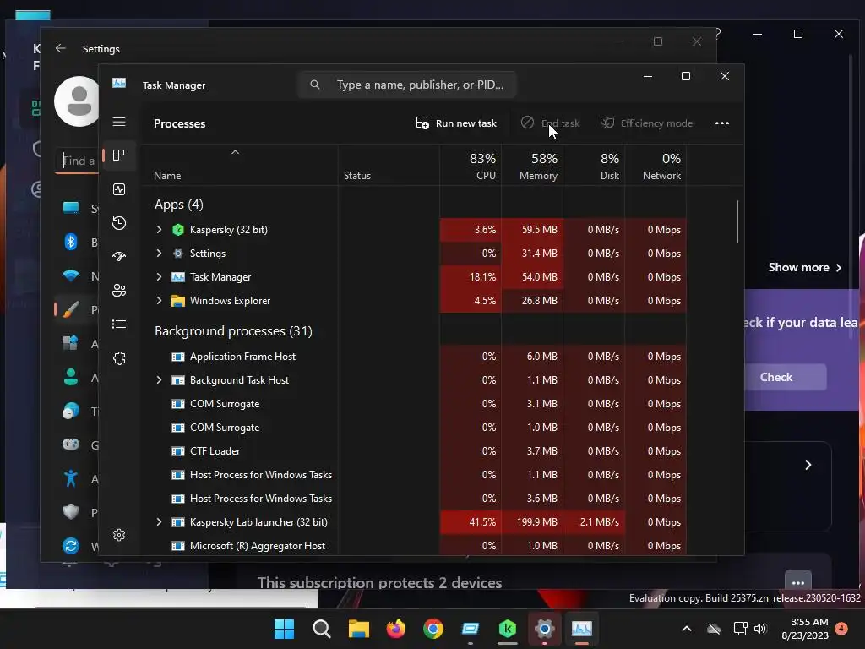The height and width of the screenshot is (649, 865).
Task: Click the three-dot button in Kaspersky subscription panel
Action: pyautogui.click(x=798, y=582)
